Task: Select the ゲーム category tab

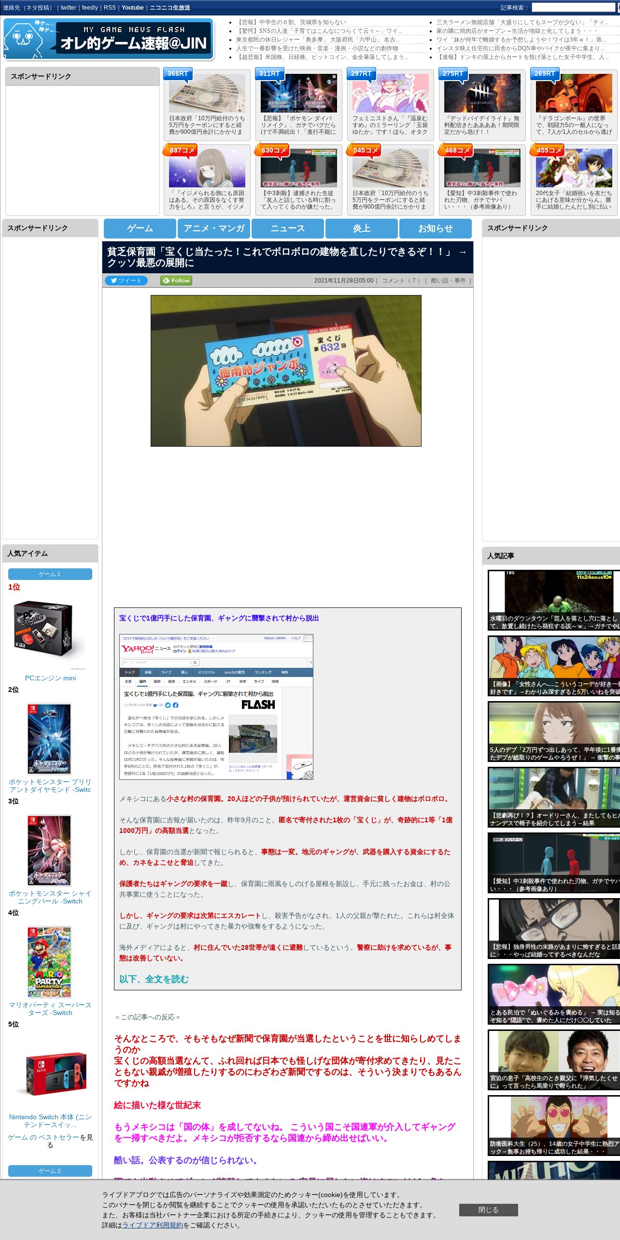Action: (140, 228)
